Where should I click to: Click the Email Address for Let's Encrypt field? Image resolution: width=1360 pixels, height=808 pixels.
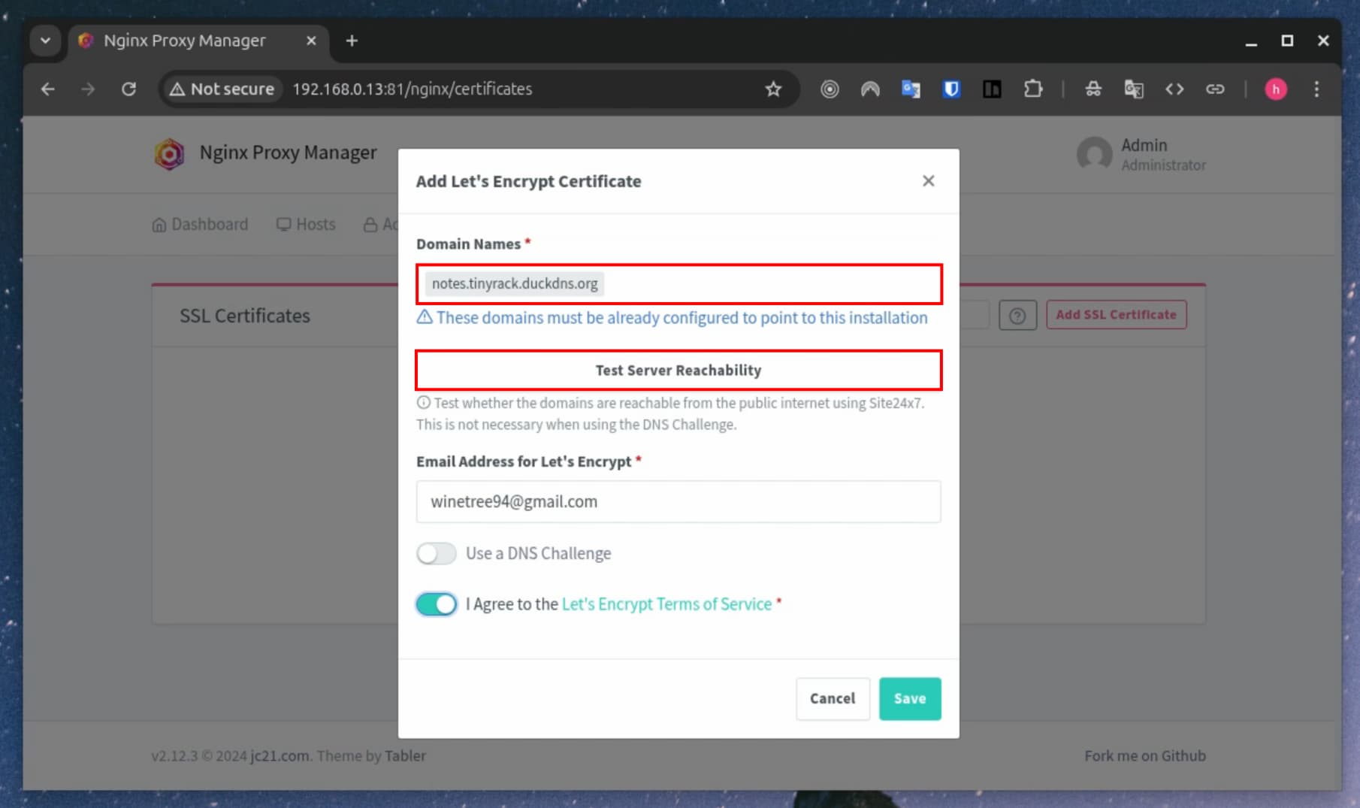[678, 501]
